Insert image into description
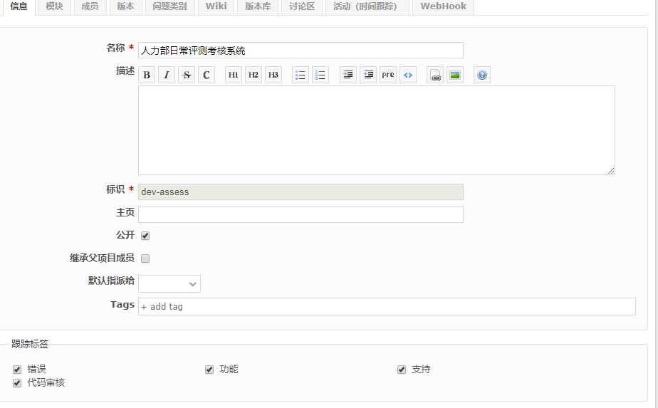The width and height of the screenshot is (658, 408). pyautogui.click(x=455, y=75)
